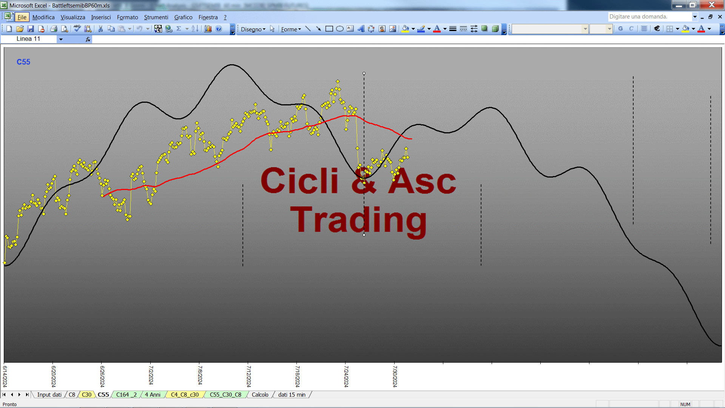The height and width of the screenshot is (408, 725).
Task: Open the Inserisci menu
Action: coord(101,17)
